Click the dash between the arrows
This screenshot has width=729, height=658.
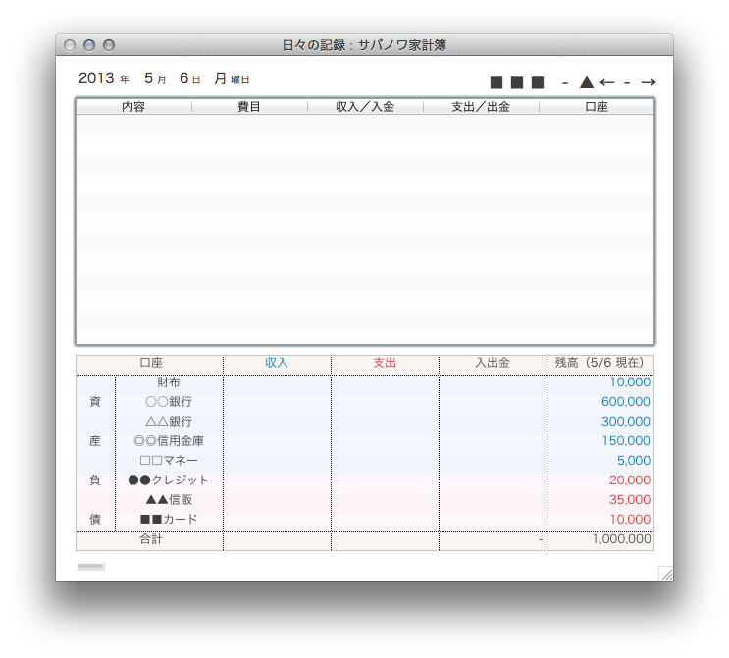(627, 82)
